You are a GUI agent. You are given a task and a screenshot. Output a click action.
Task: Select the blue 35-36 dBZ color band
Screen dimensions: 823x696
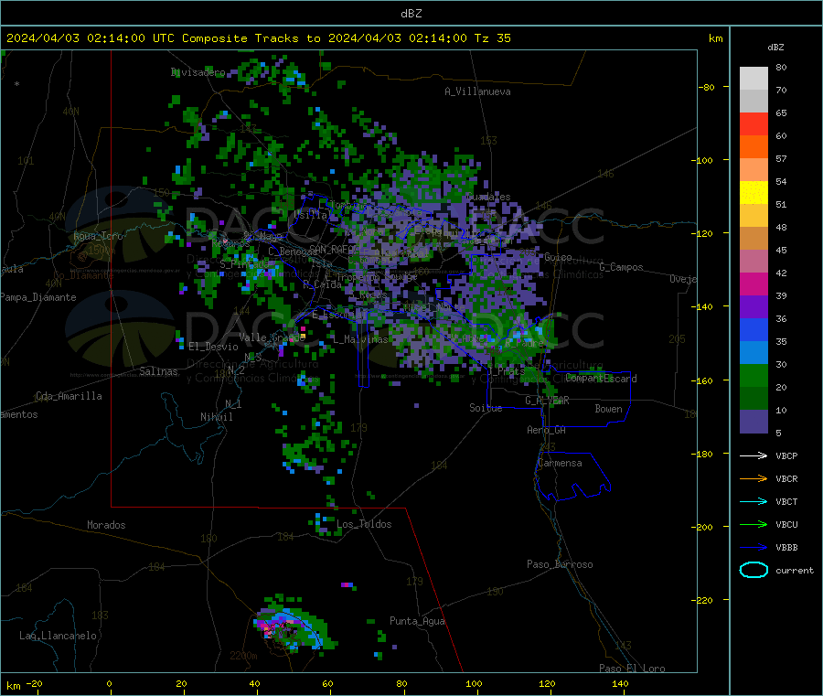pyautogui.click(x=754, y=329)
